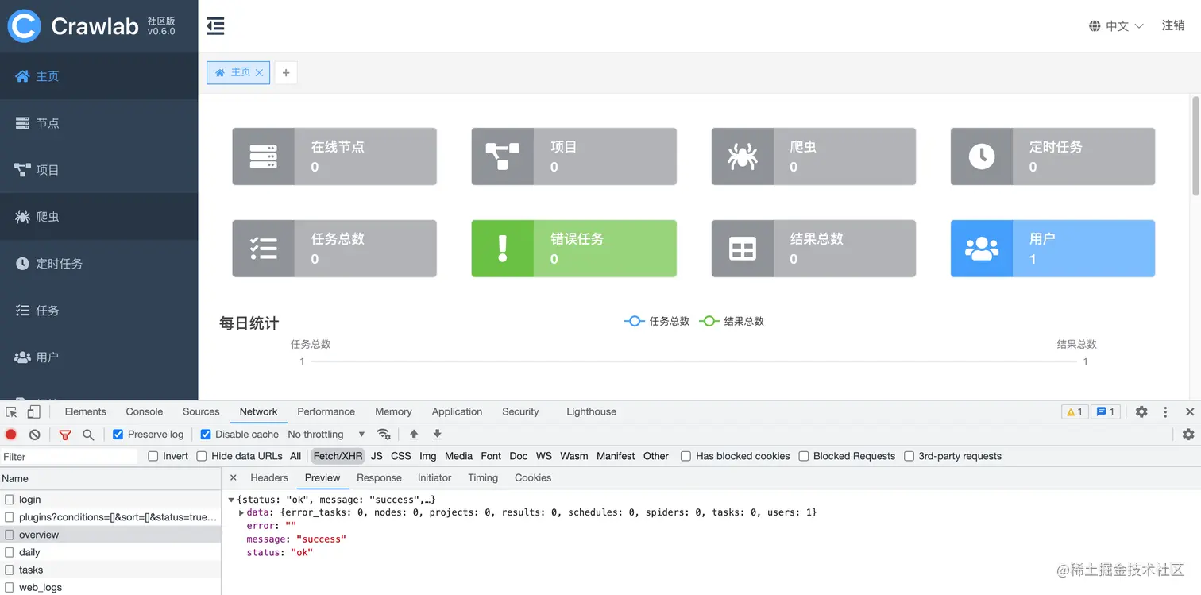
Task: Select the Fetch/XHR request type filter
Action: pyautogui.click(x=338, y=456)
